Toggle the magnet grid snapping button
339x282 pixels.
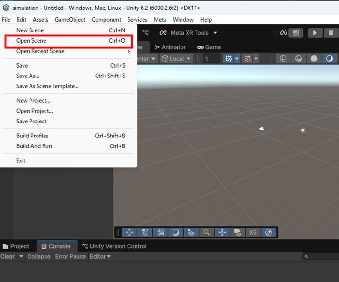pyautogui.click(x=248, y=59)
